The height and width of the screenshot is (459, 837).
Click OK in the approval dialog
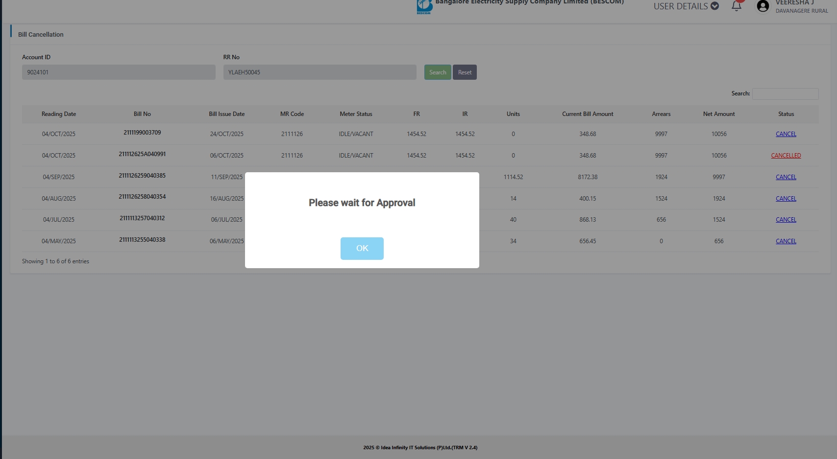click(x=362, y=249)
